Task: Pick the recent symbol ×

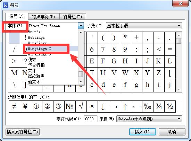Action: [92, 106]
